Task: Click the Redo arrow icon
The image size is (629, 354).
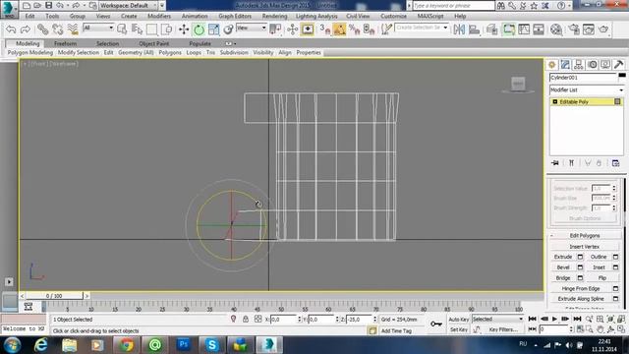Action: pyautogui.click(x=26, y=29)
